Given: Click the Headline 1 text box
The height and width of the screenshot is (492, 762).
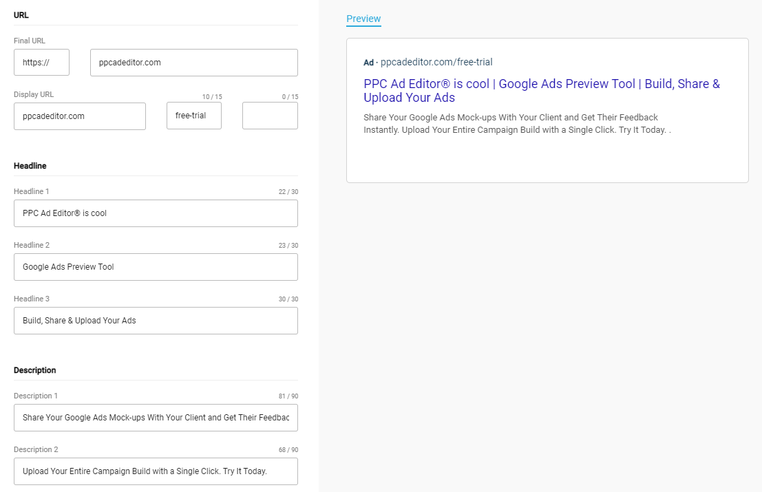Looking at the screenshot, I should pyautogui.click(x=156, y=213).
